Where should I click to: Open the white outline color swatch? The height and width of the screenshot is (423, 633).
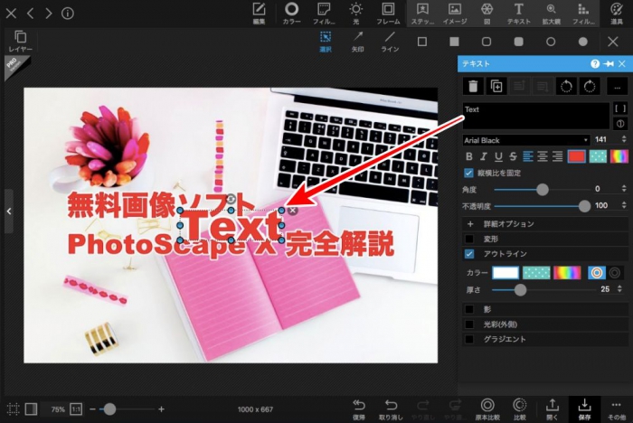505,273
